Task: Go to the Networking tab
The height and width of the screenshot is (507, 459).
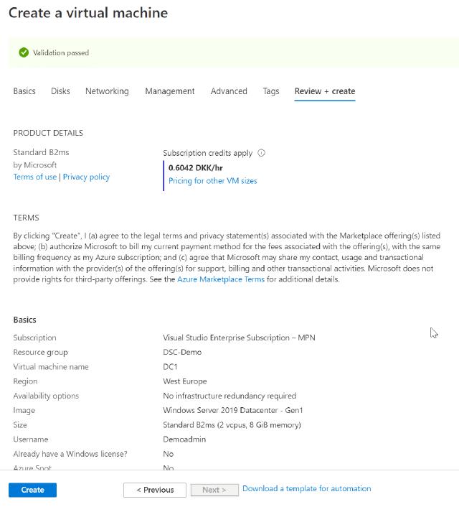Action: point(107,91)
